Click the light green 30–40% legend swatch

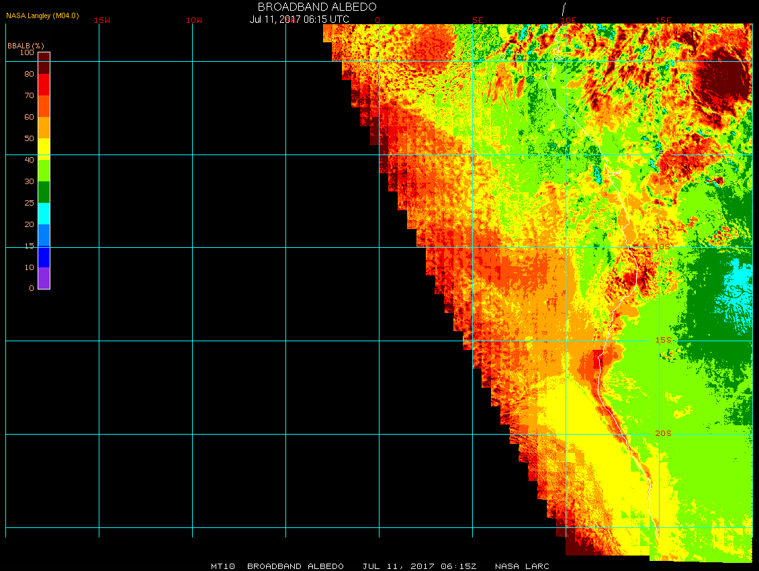click(x=44, y=169)
